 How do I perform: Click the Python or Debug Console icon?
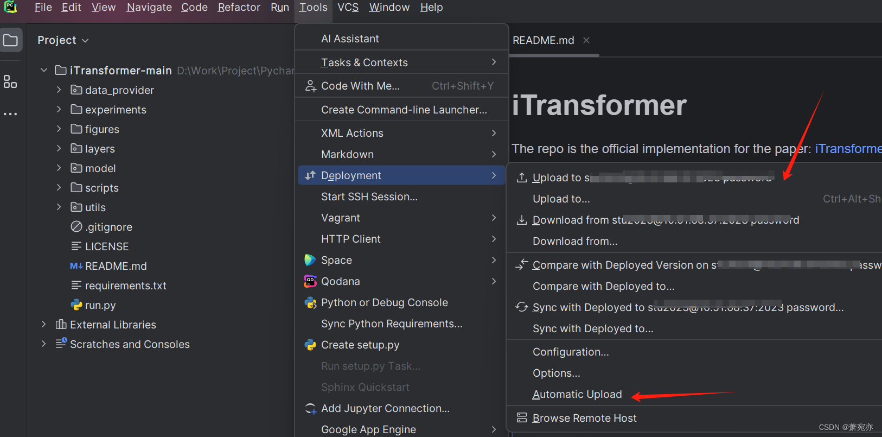coord(310,302)
